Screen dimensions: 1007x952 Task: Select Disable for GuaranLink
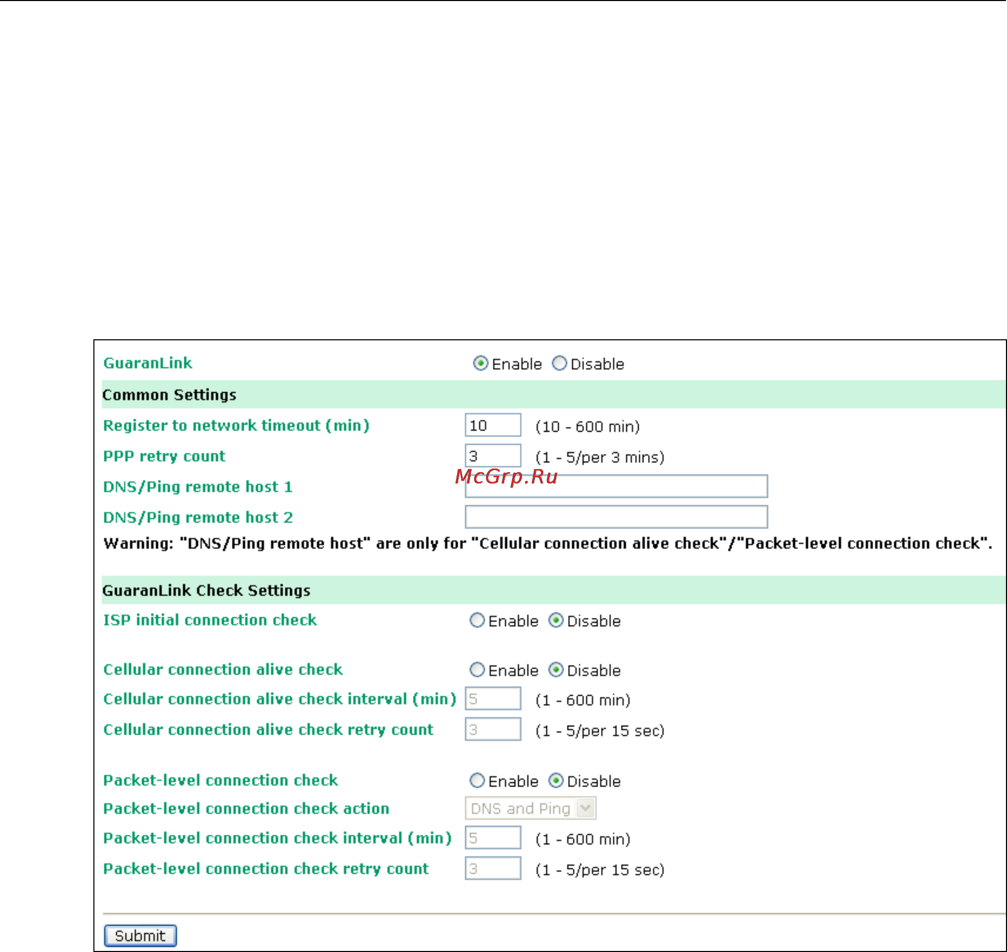coord(559,364)
